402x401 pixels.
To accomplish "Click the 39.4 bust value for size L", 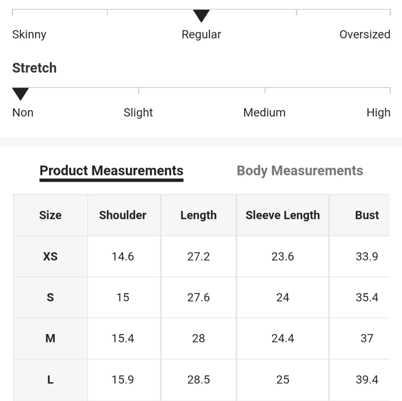I will tap(367, 379).
